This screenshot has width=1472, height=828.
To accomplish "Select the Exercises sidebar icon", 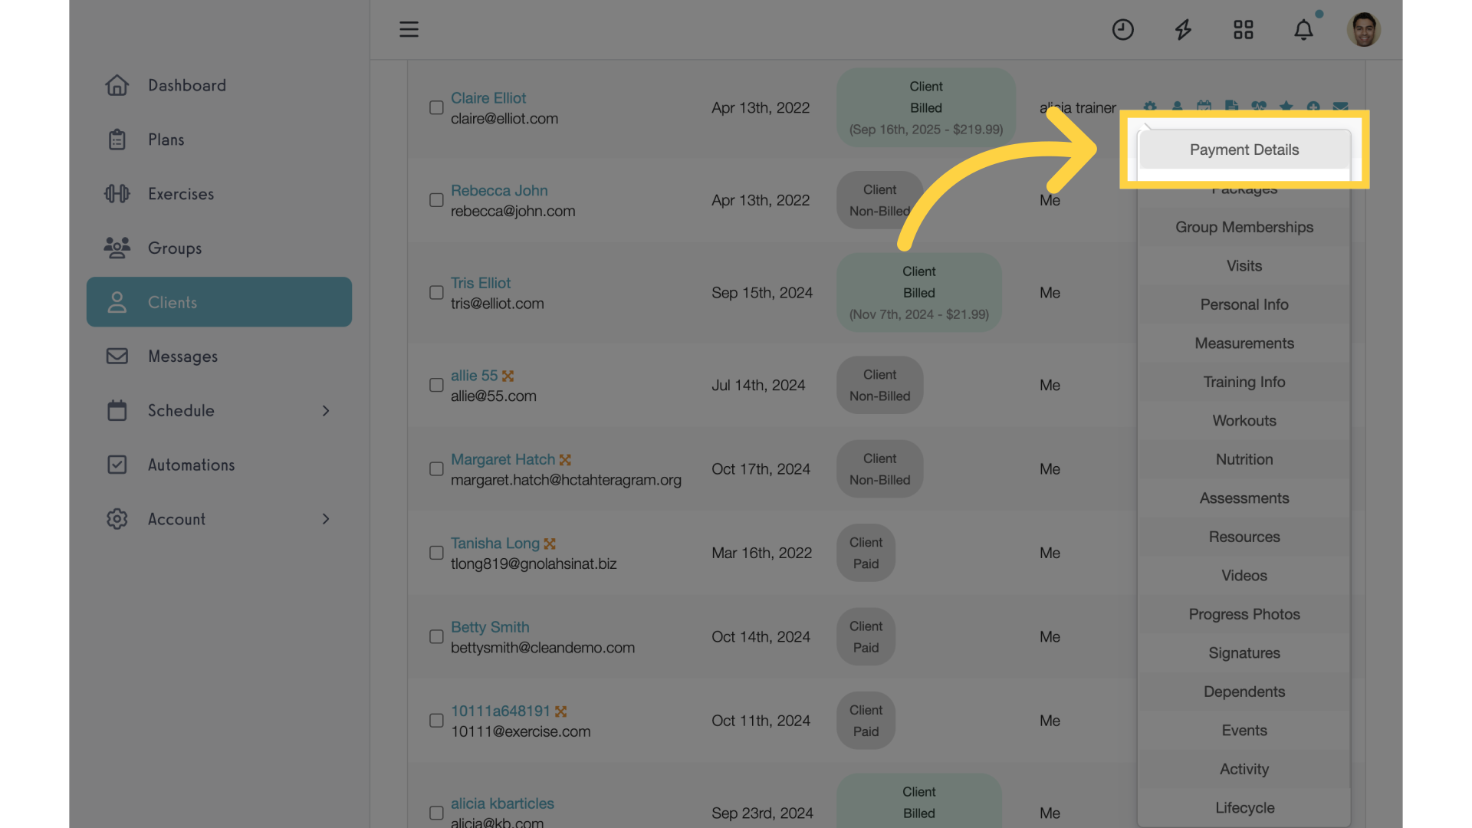I will coord(117,194).
